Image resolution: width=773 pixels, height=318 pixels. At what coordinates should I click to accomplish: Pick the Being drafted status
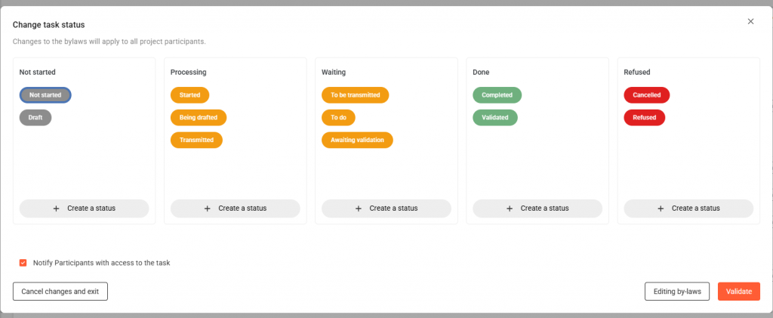(x=199, y=118)
